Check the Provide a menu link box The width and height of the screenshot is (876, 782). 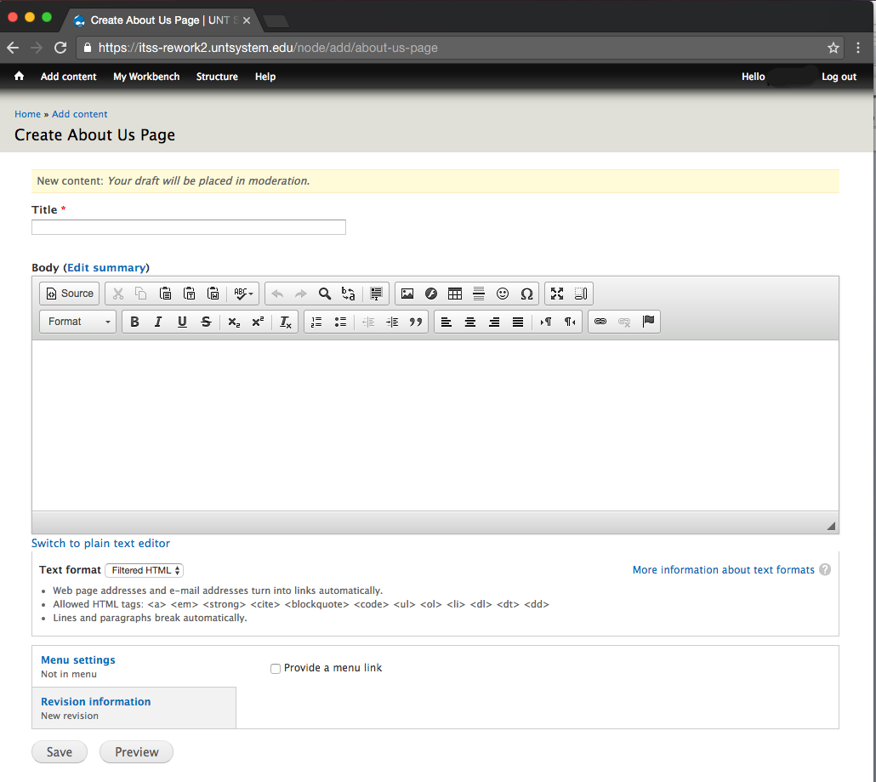276,669
